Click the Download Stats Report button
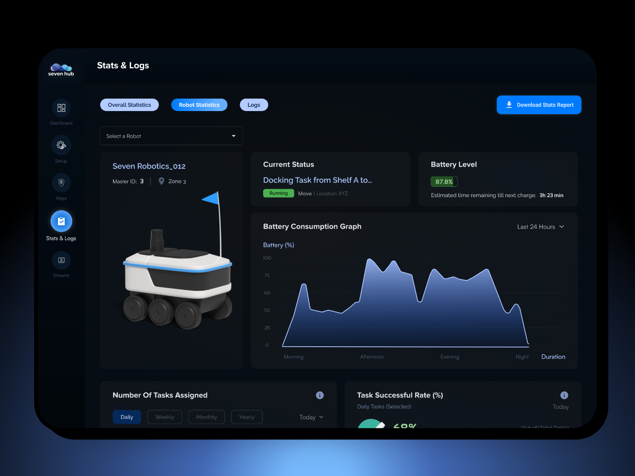 (539, 105)
